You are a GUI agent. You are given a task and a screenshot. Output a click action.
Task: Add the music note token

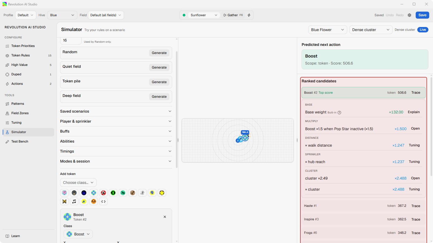pyautogui.click(x=74, y=201)
